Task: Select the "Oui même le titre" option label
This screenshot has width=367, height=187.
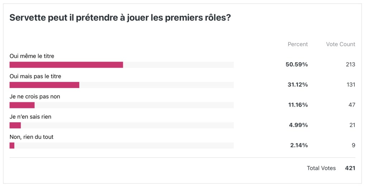Action: coord(32,56)
